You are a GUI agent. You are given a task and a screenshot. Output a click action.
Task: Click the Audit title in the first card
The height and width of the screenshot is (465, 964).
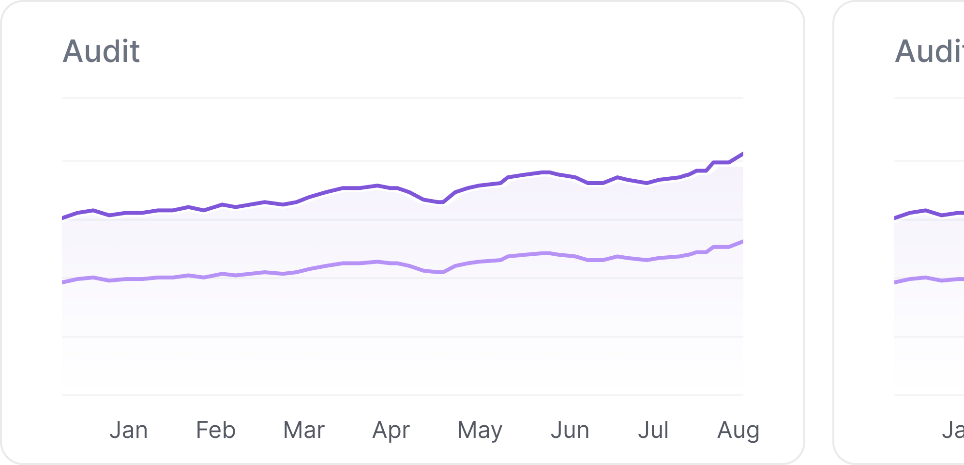[101, 51]
